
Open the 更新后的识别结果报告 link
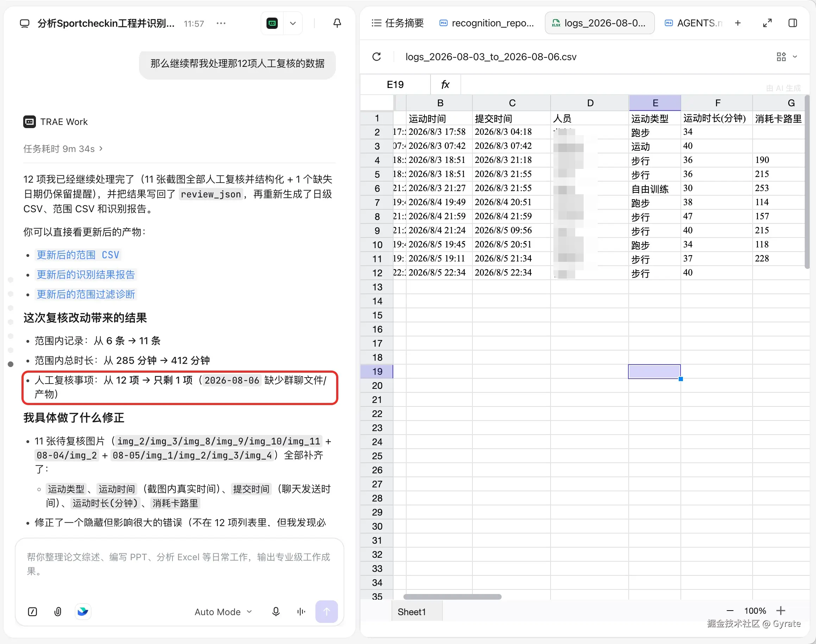[86, 274]
